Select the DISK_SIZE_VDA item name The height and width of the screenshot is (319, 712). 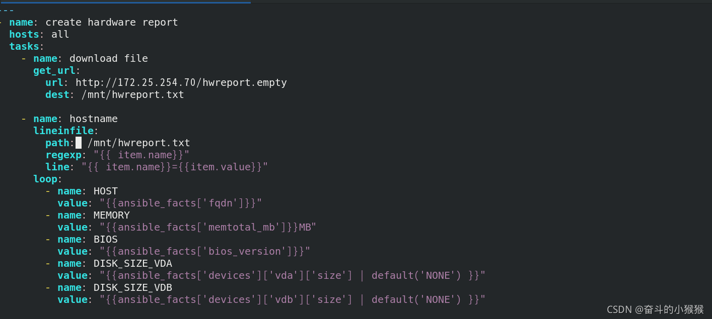[x=132, y=263]
